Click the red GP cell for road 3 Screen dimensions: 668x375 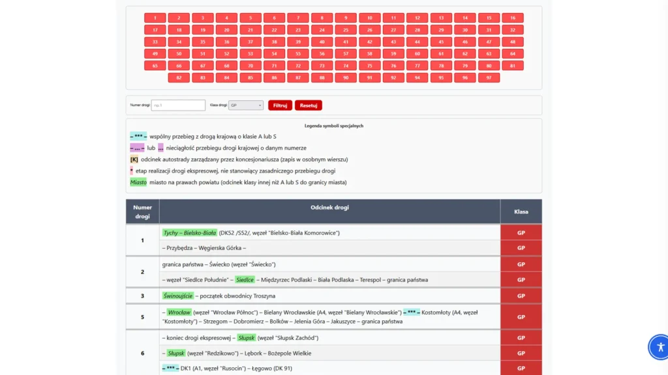(521, 296)
